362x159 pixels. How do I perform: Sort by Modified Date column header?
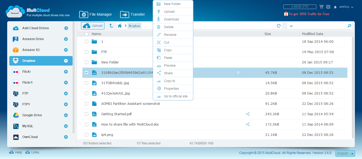tap(313, 34)
